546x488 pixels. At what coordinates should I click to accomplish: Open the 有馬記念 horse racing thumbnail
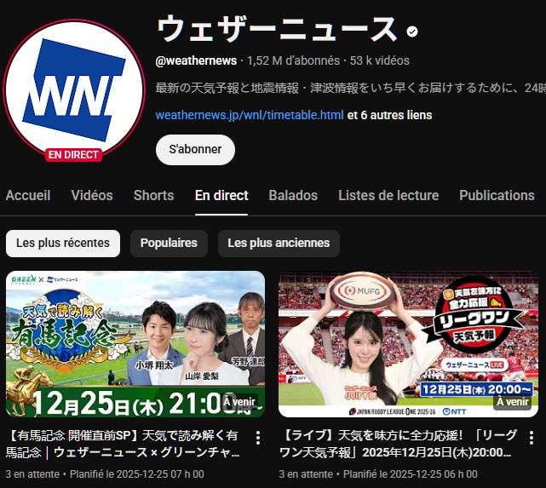tap(135, 344)
